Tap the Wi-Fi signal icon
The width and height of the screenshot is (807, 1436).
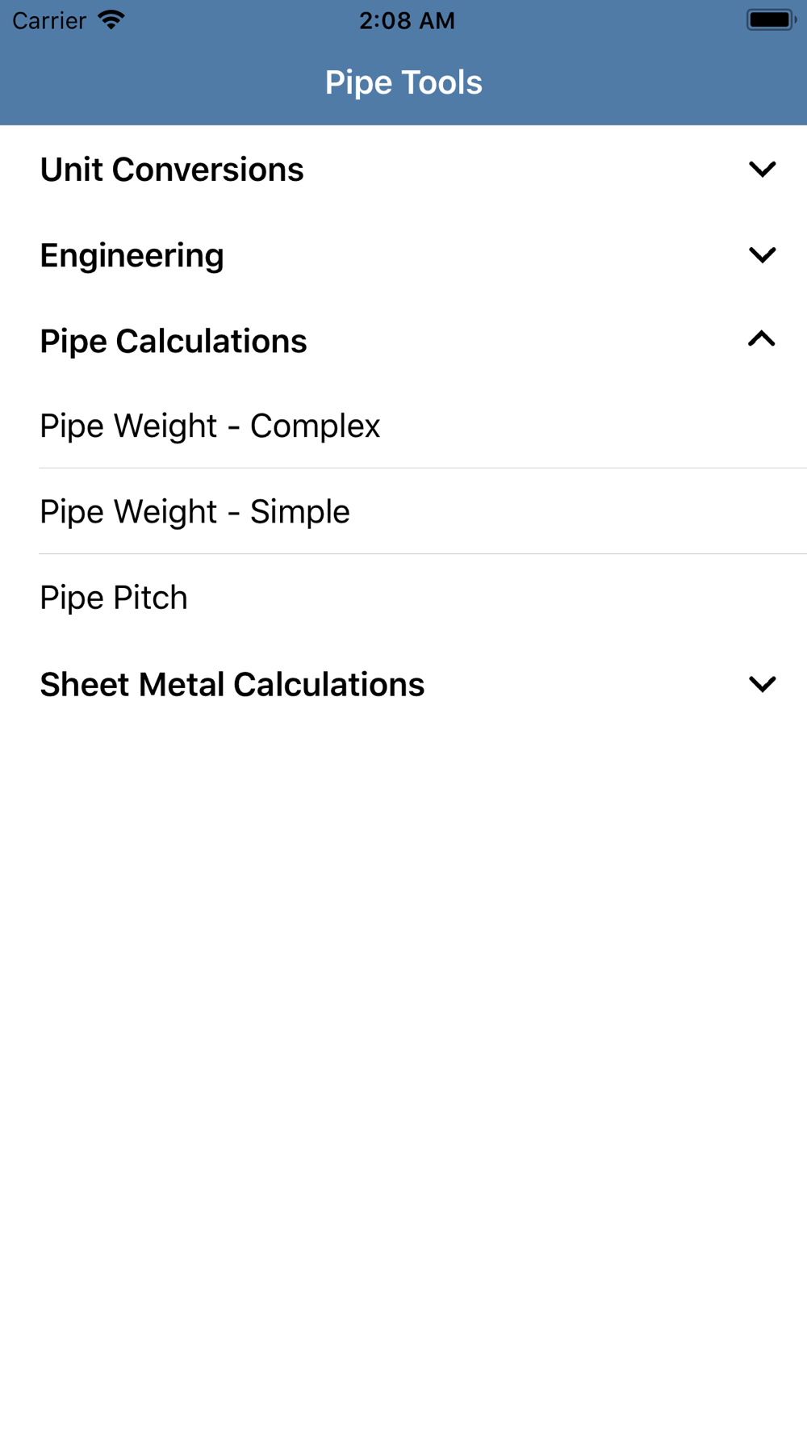pyautogui.click(x=111, y=19)
